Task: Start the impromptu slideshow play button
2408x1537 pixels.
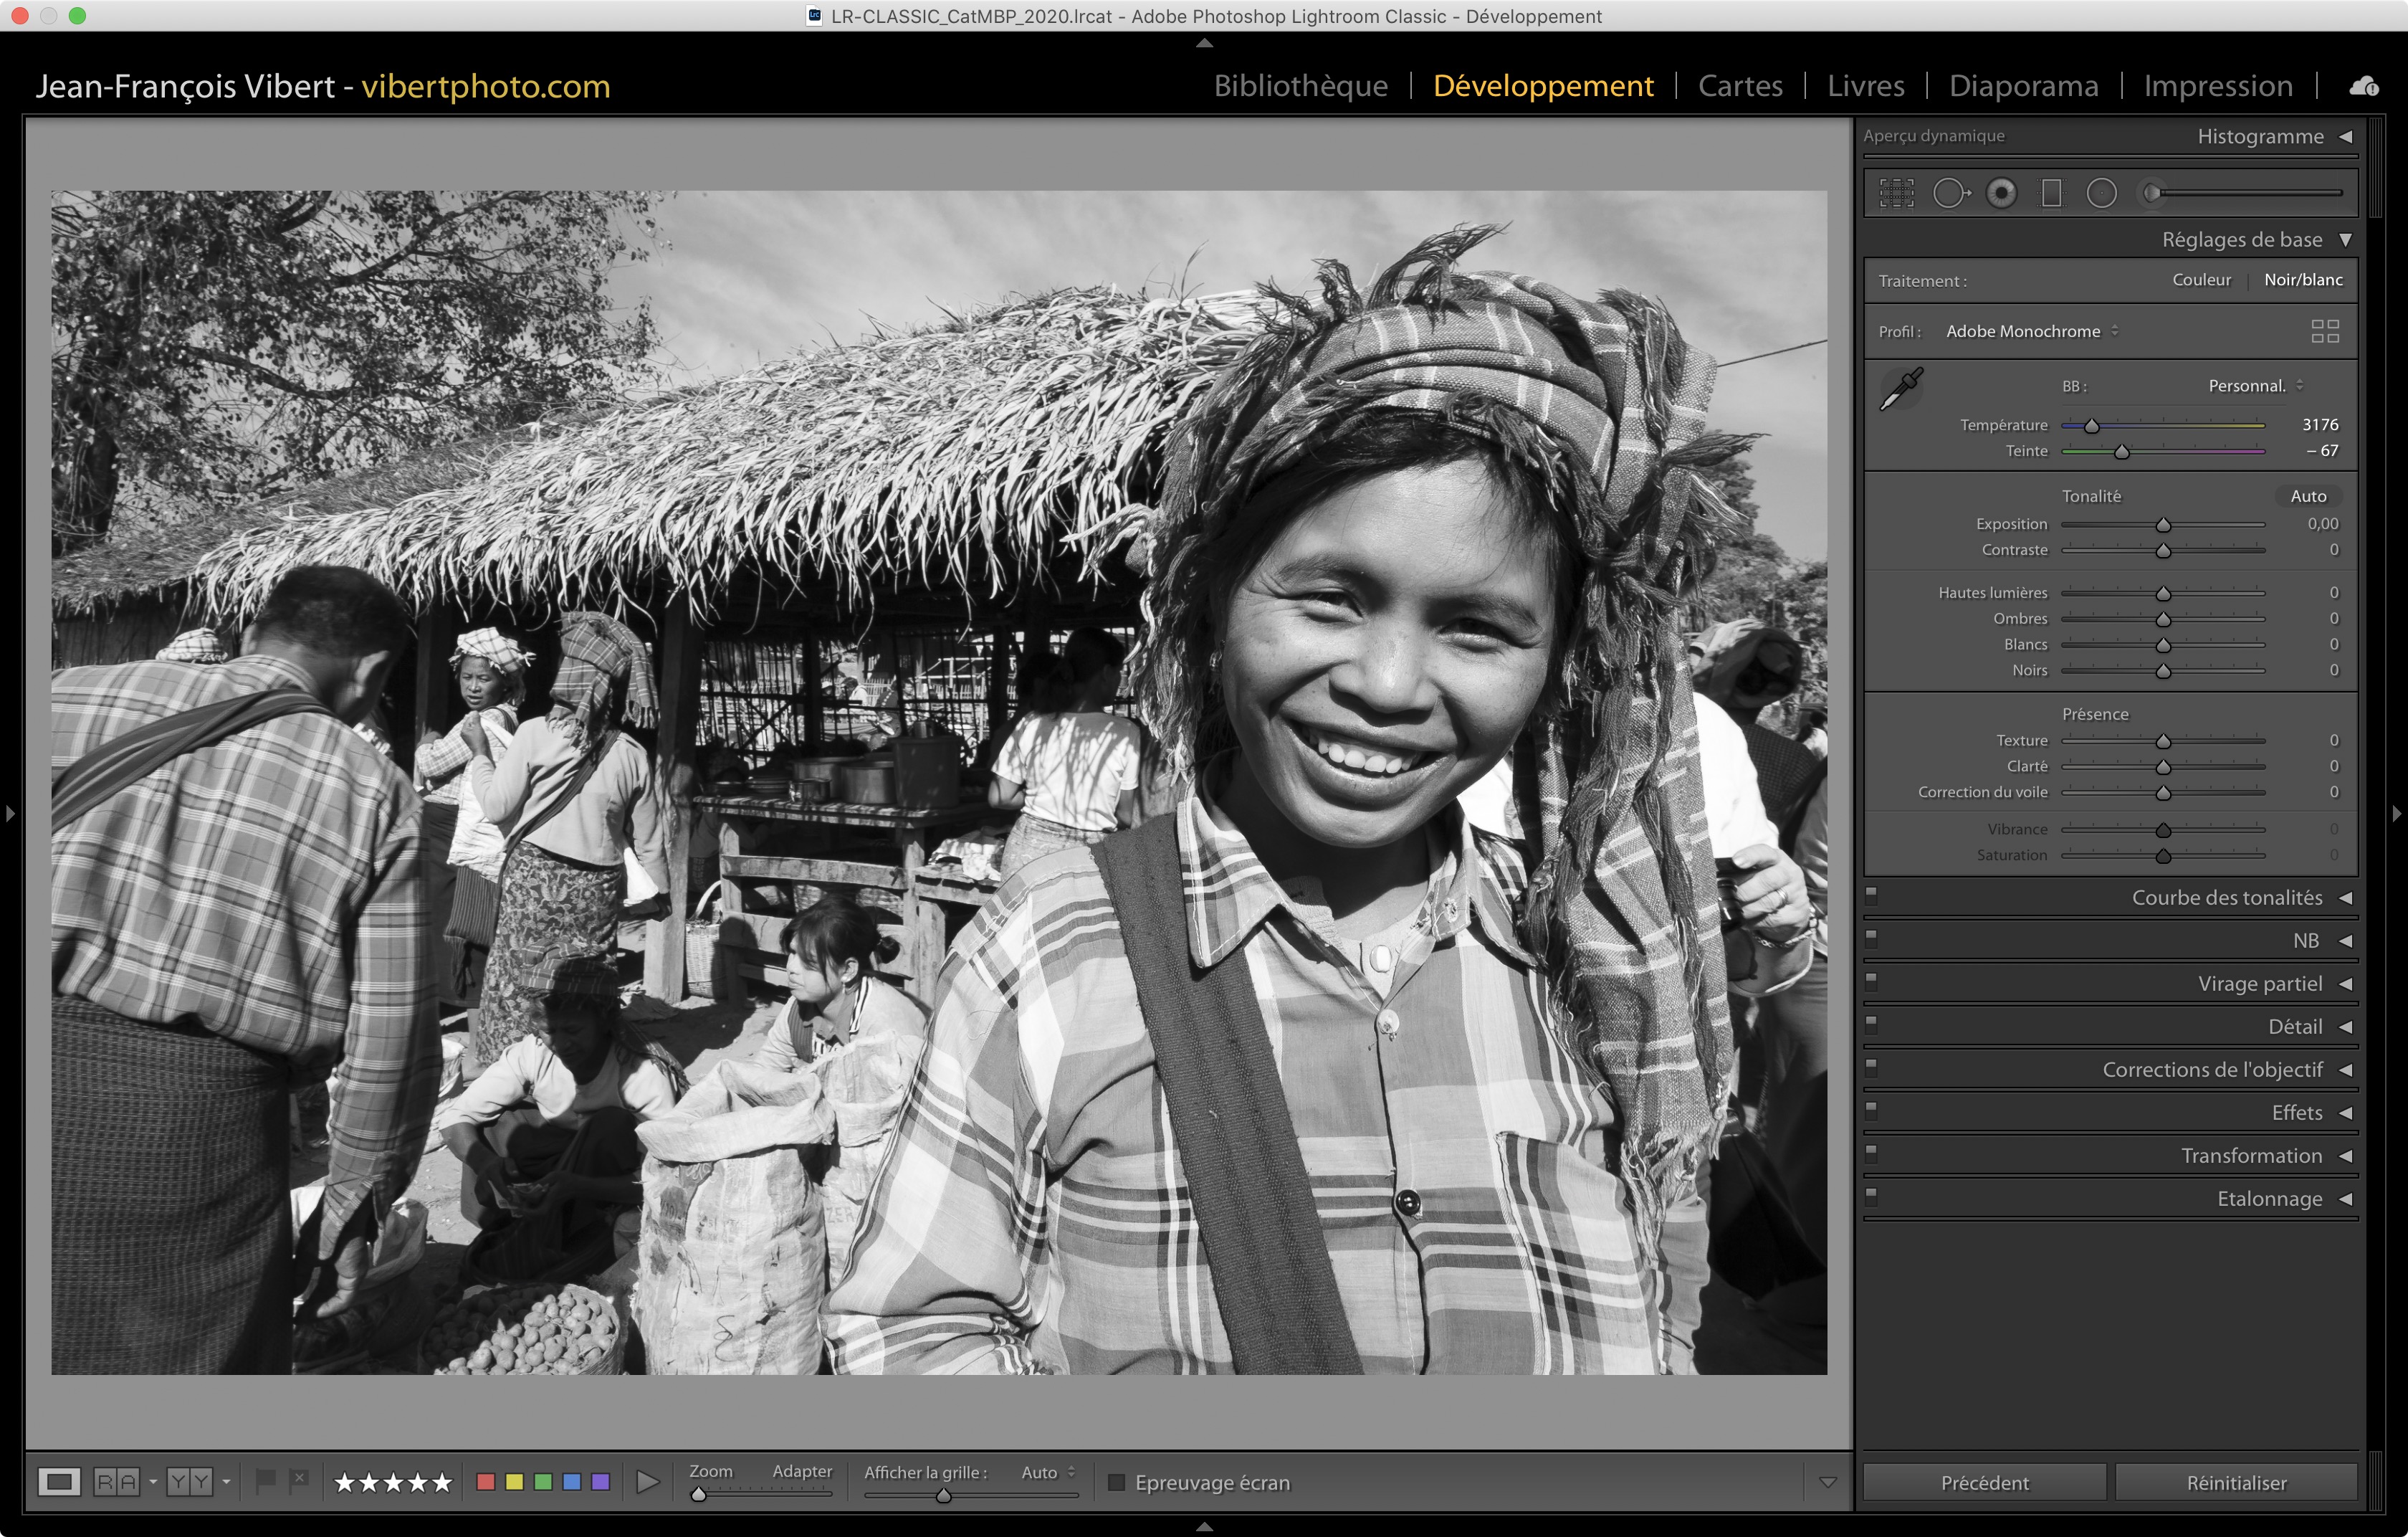Action: click(x=648, y=1482)
